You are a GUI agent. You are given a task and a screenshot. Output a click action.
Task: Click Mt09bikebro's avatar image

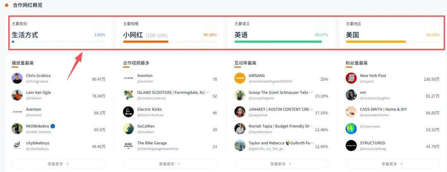(17, 129)
